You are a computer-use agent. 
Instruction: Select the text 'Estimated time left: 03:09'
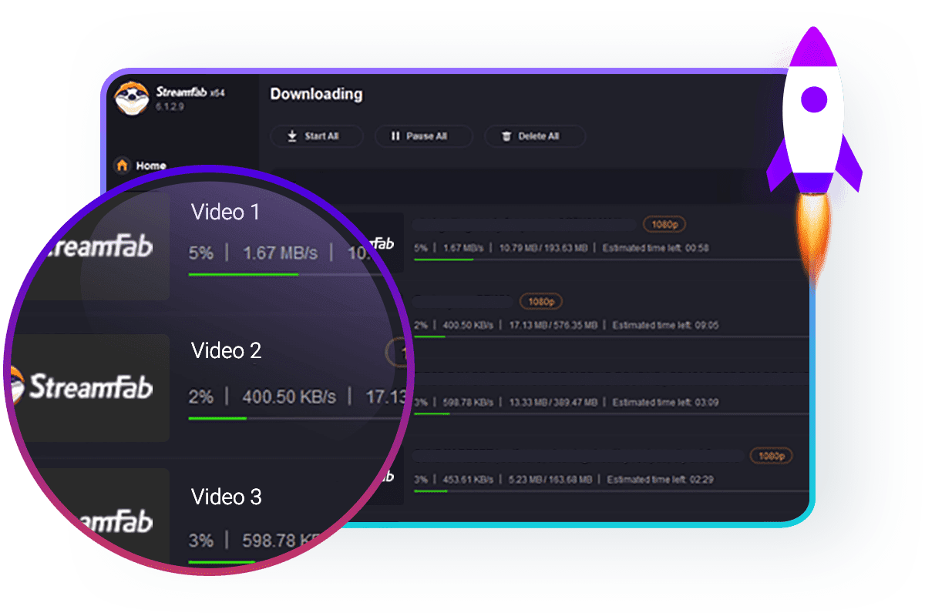click(x=665, y=402)
